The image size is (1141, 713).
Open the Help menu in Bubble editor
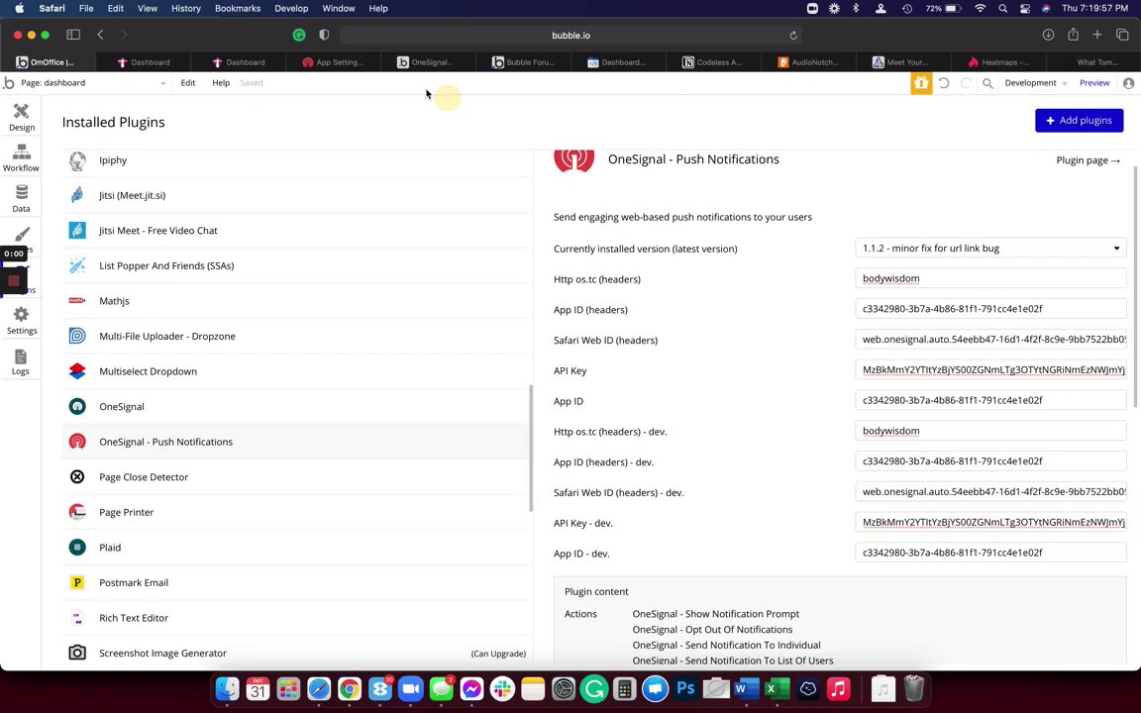click(x=221, y=83)
